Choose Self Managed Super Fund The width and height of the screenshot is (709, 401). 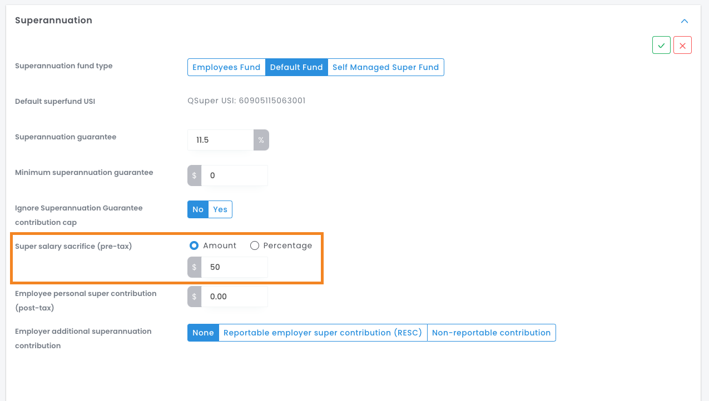click(x=385, y=67)
